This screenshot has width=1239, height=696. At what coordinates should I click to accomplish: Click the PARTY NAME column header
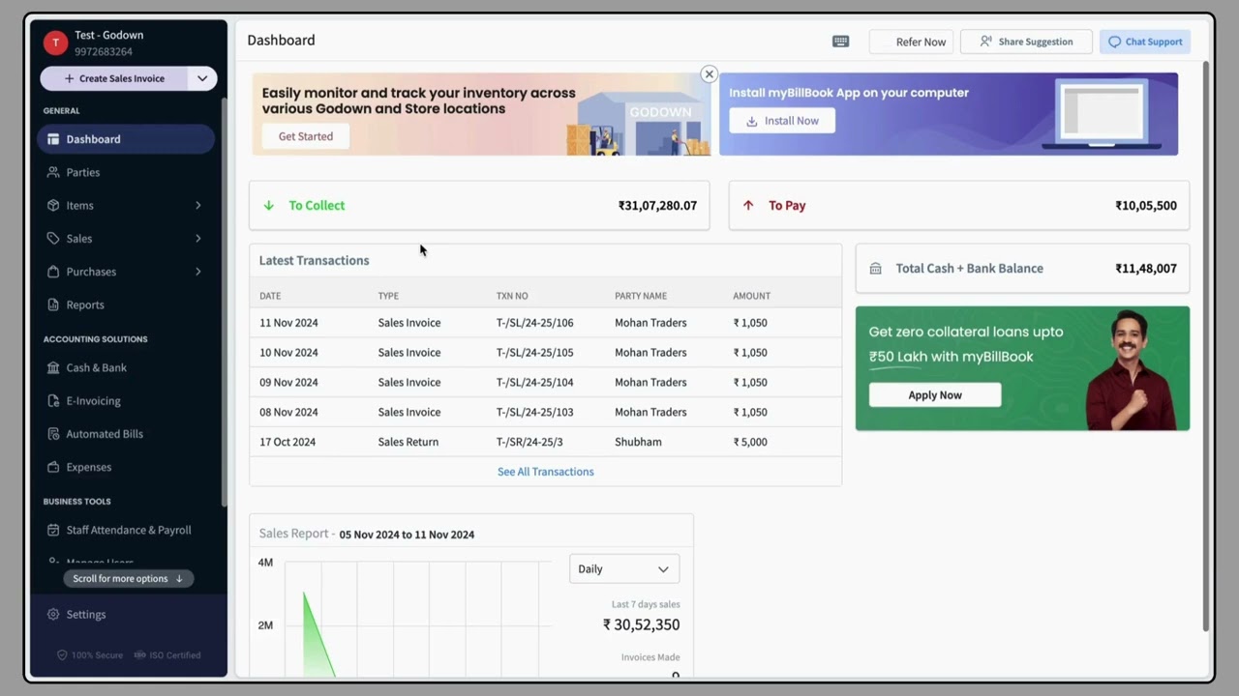click(641, 296)
